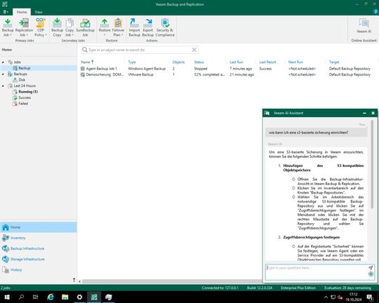Sort jobs by the Objects column header
Image resolution: width=379 pixels, height=303 pixels.
pyautogui.click(x=178, y=62)
